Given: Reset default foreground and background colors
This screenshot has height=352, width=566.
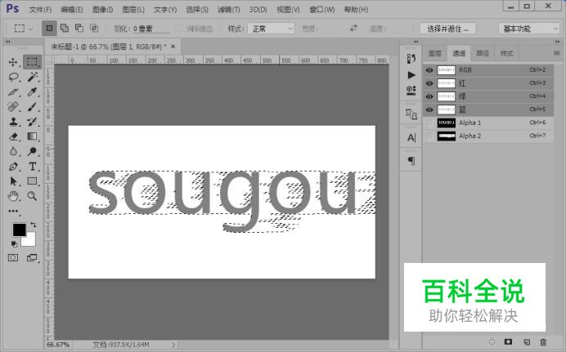Looking at the screenshot, I should click(14, 244).
